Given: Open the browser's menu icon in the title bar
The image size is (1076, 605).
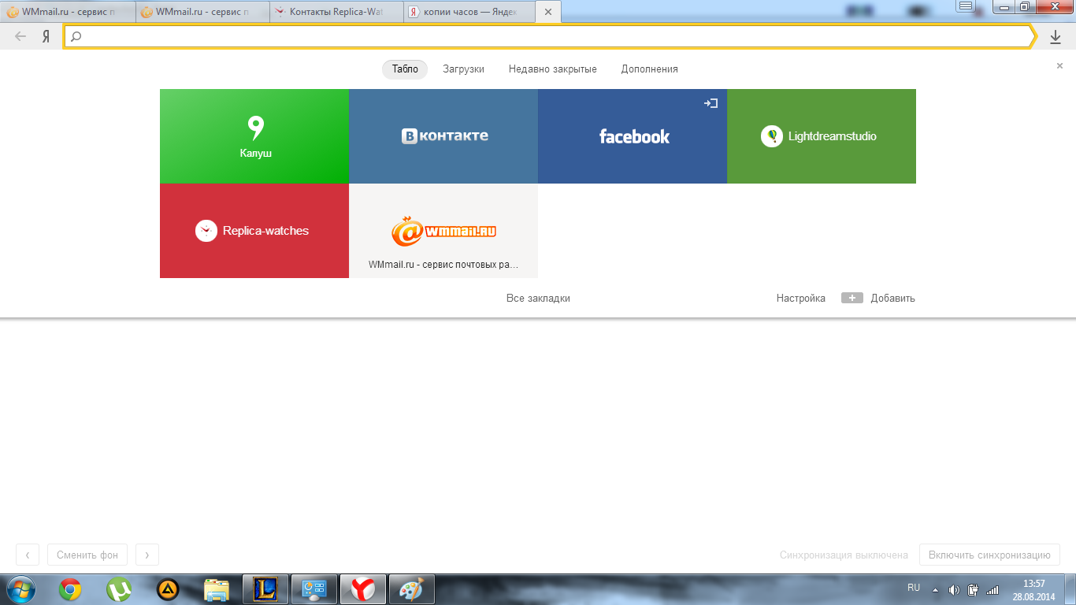Looking at the screenshot, I should pyautogui.click(x=967, y=6).
